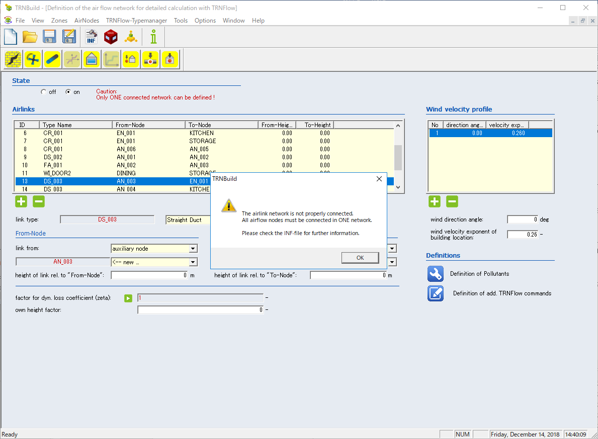Open the INF file viewer icon

coord(91,37)
